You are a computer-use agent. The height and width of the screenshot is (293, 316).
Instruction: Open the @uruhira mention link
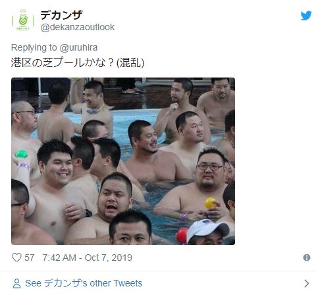coord(78,48)
